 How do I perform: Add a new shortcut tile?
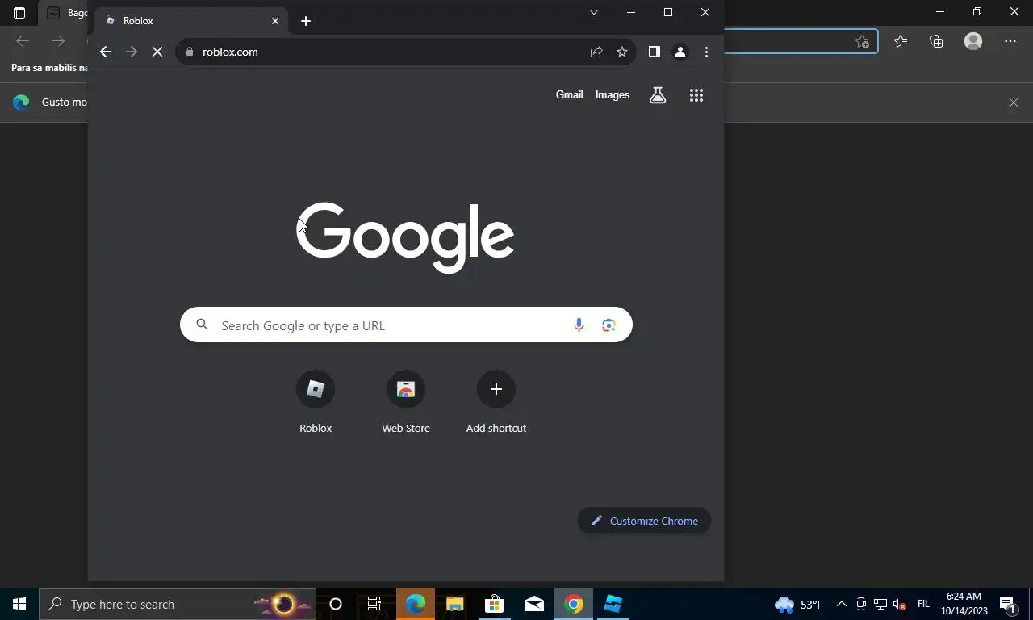pos(496,403)
